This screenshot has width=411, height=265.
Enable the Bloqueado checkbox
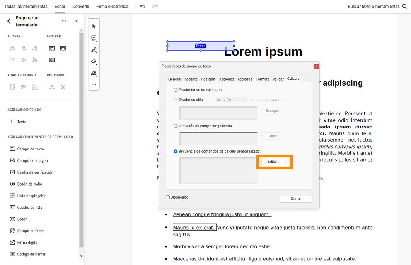[168, 197]
